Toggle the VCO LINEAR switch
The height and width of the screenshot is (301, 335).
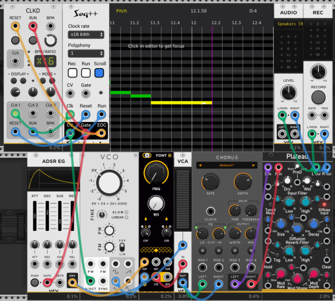point(127,217)
